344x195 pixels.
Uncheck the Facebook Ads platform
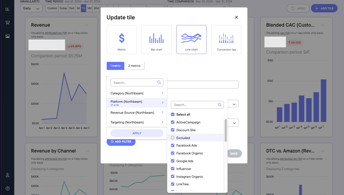tap(173, 145)
